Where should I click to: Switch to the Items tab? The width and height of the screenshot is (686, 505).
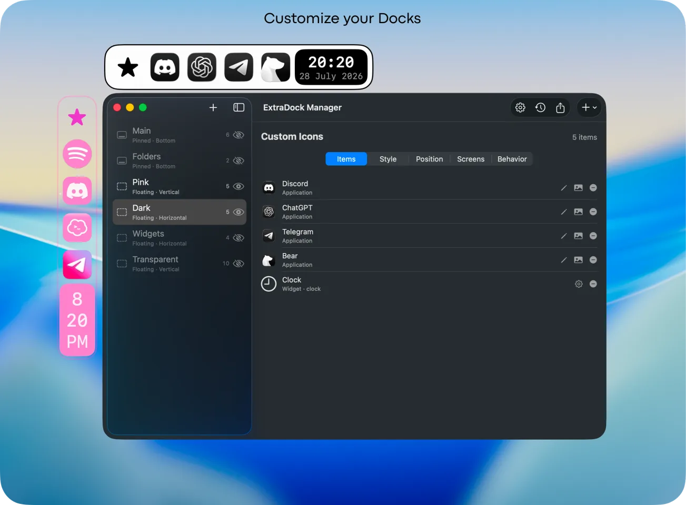[346, 159]
